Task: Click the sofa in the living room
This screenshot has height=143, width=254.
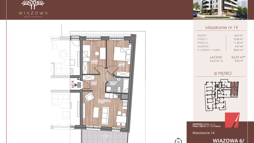Action: pyautogui.click(x=105, y=116)
